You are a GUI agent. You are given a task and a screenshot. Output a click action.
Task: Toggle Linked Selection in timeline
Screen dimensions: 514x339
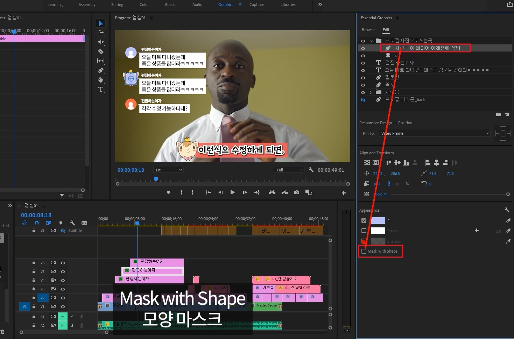click(49, 223)
